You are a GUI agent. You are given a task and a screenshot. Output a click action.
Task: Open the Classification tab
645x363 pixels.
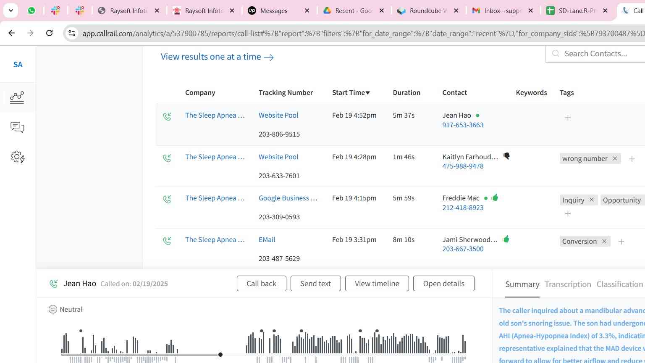[x=620, y=284]
